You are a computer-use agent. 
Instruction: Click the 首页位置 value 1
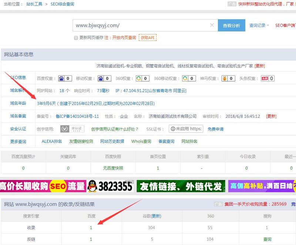[158, 168]
